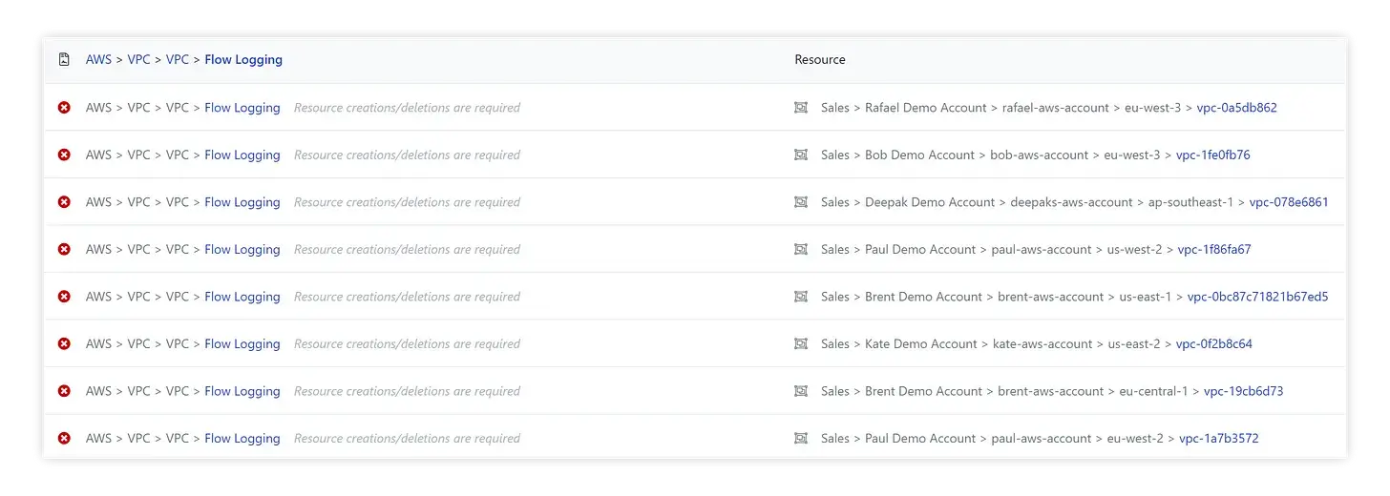Click resource icon beside Kate Demo Account
Screen dimensions: 1390x496
pyautogui.click(x=801, y=343)
